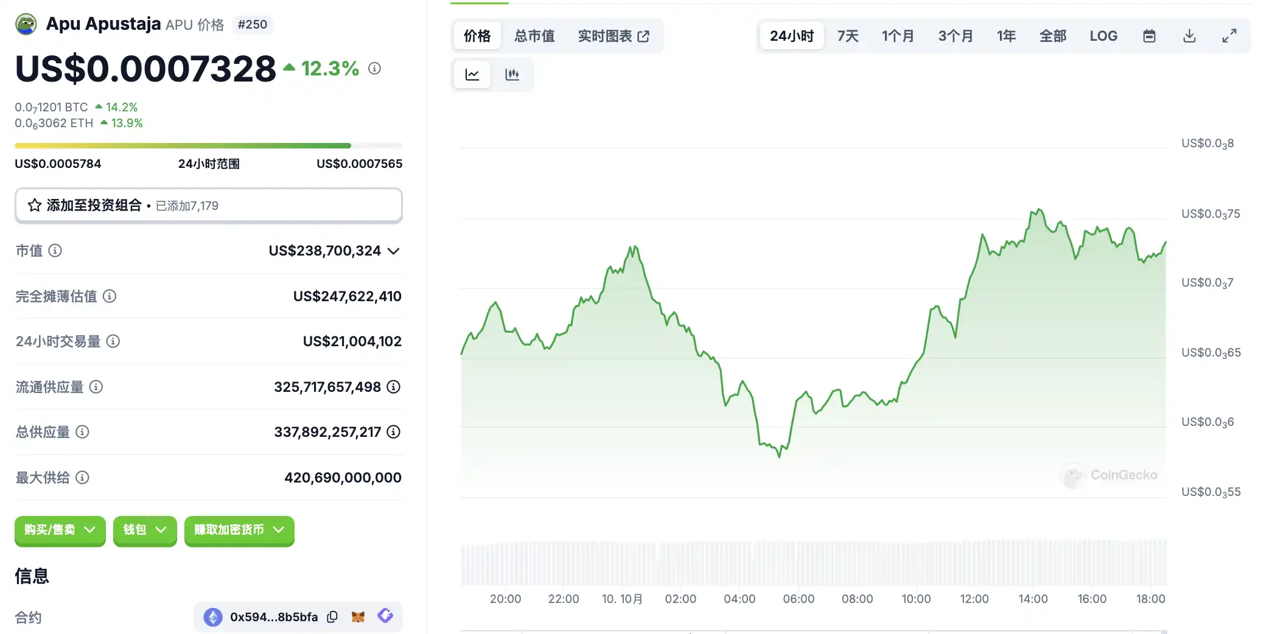Toggle the LOG scale option

[x=1103, y=36]
